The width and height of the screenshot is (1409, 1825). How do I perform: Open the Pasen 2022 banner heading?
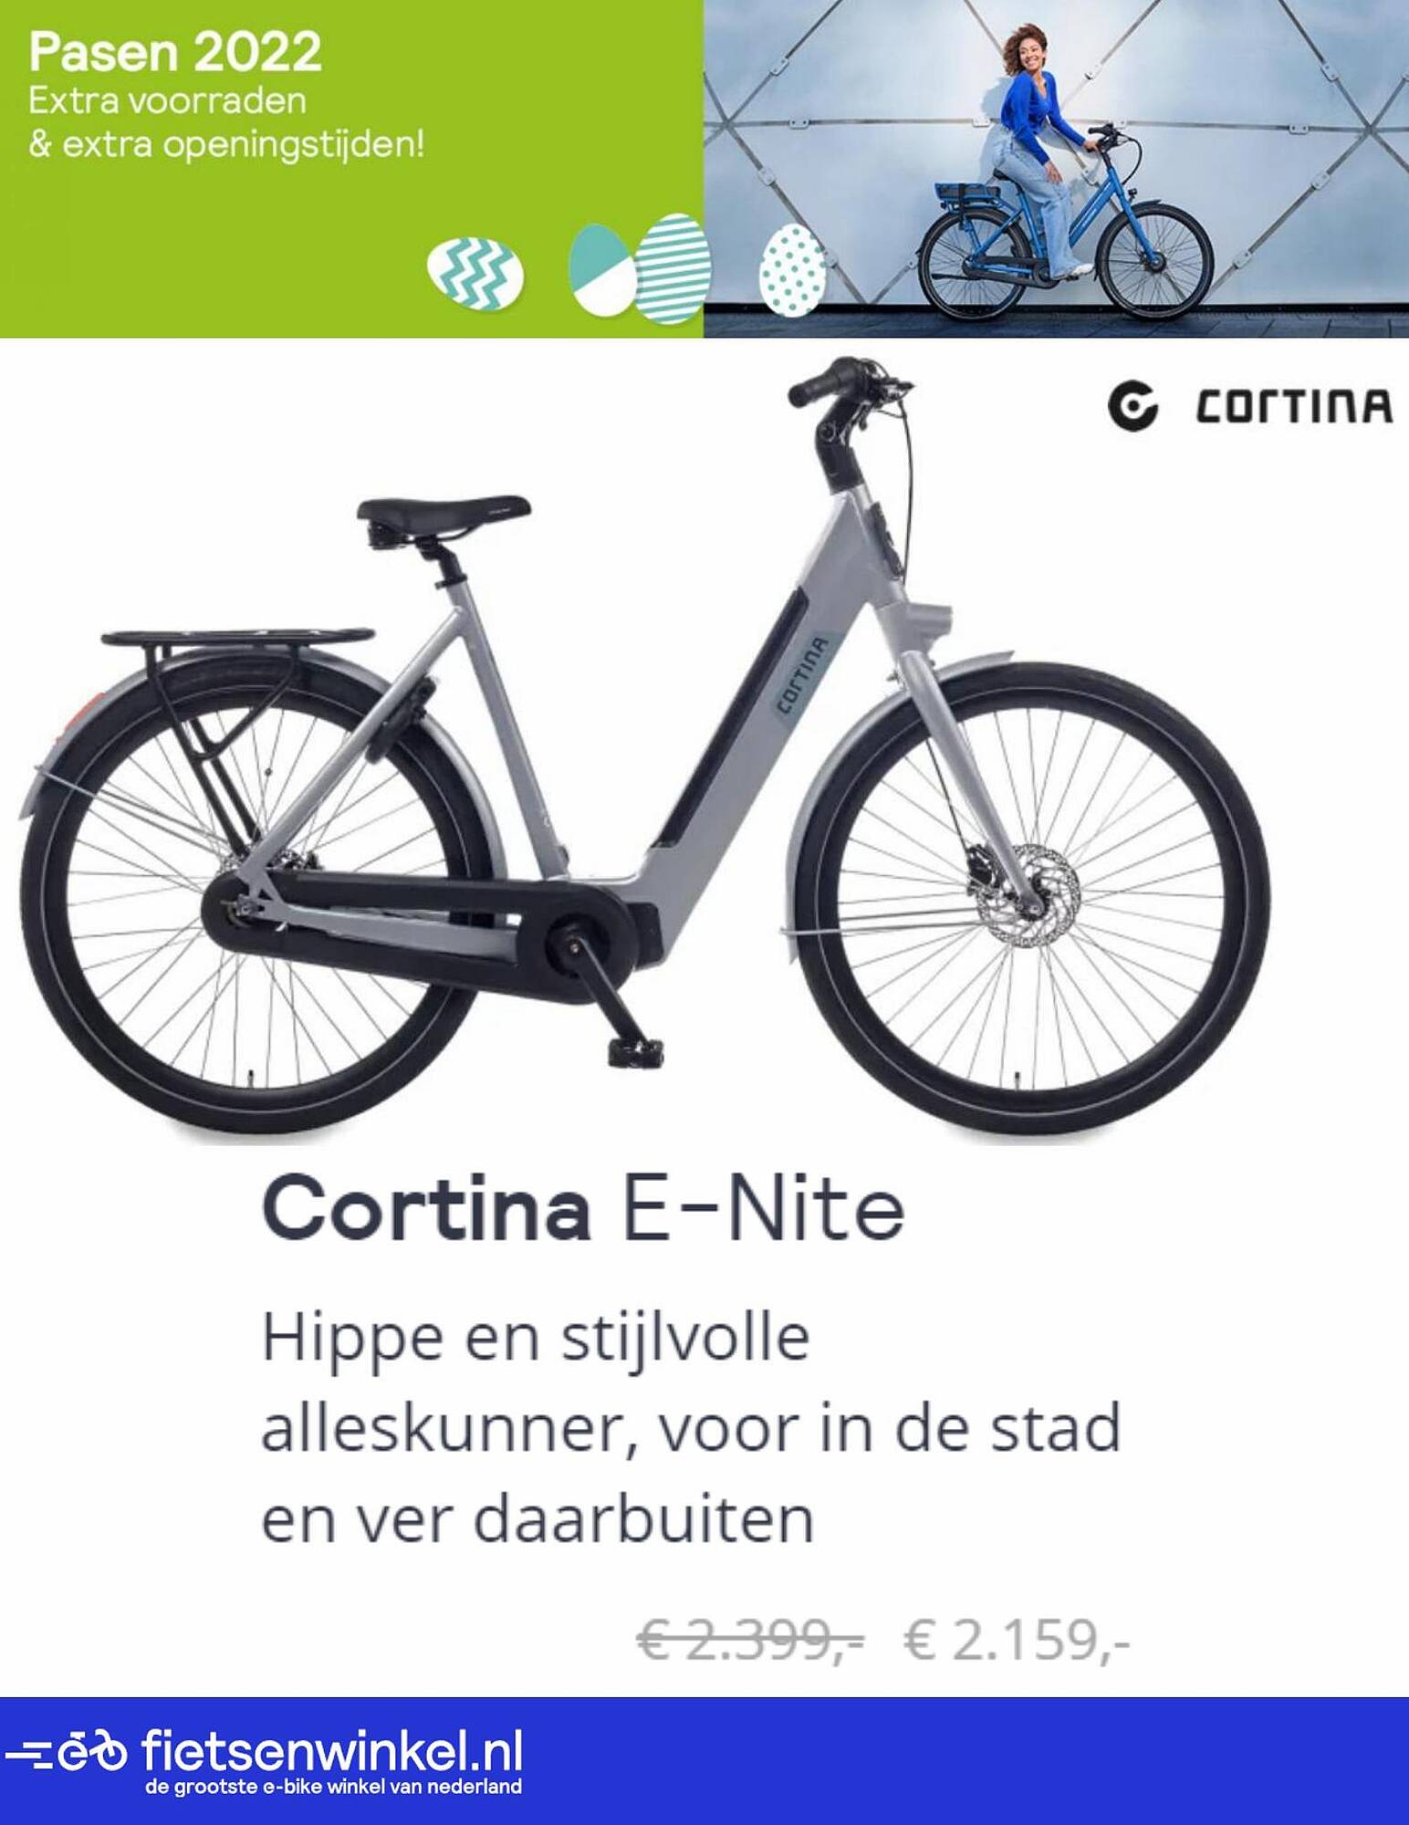(174, 53)
